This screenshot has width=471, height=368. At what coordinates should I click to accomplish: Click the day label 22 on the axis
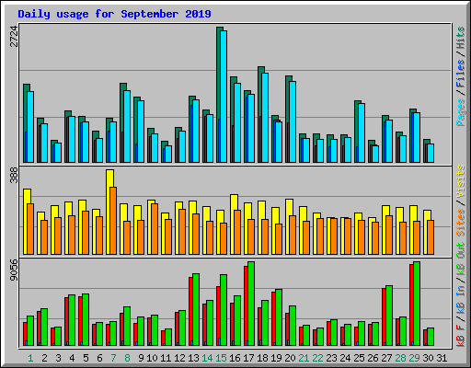click(x=317, y=358)
